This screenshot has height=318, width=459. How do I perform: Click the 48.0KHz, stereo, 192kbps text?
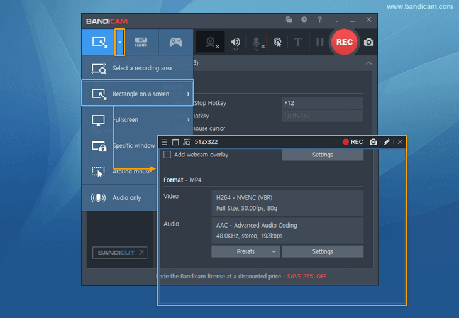pyautogui.click(x=249, y=236)
